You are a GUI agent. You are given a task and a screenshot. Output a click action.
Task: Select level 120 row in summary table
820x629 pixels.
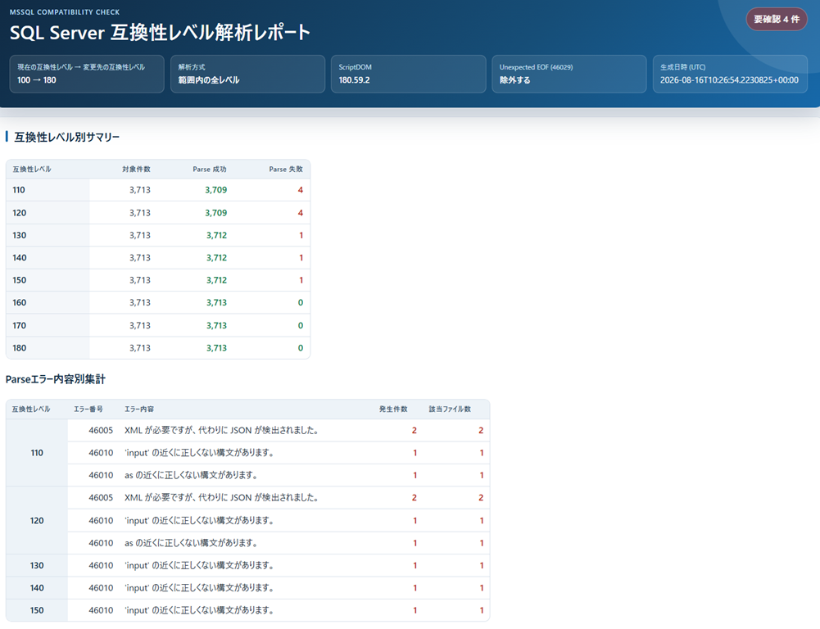(158, 213)
